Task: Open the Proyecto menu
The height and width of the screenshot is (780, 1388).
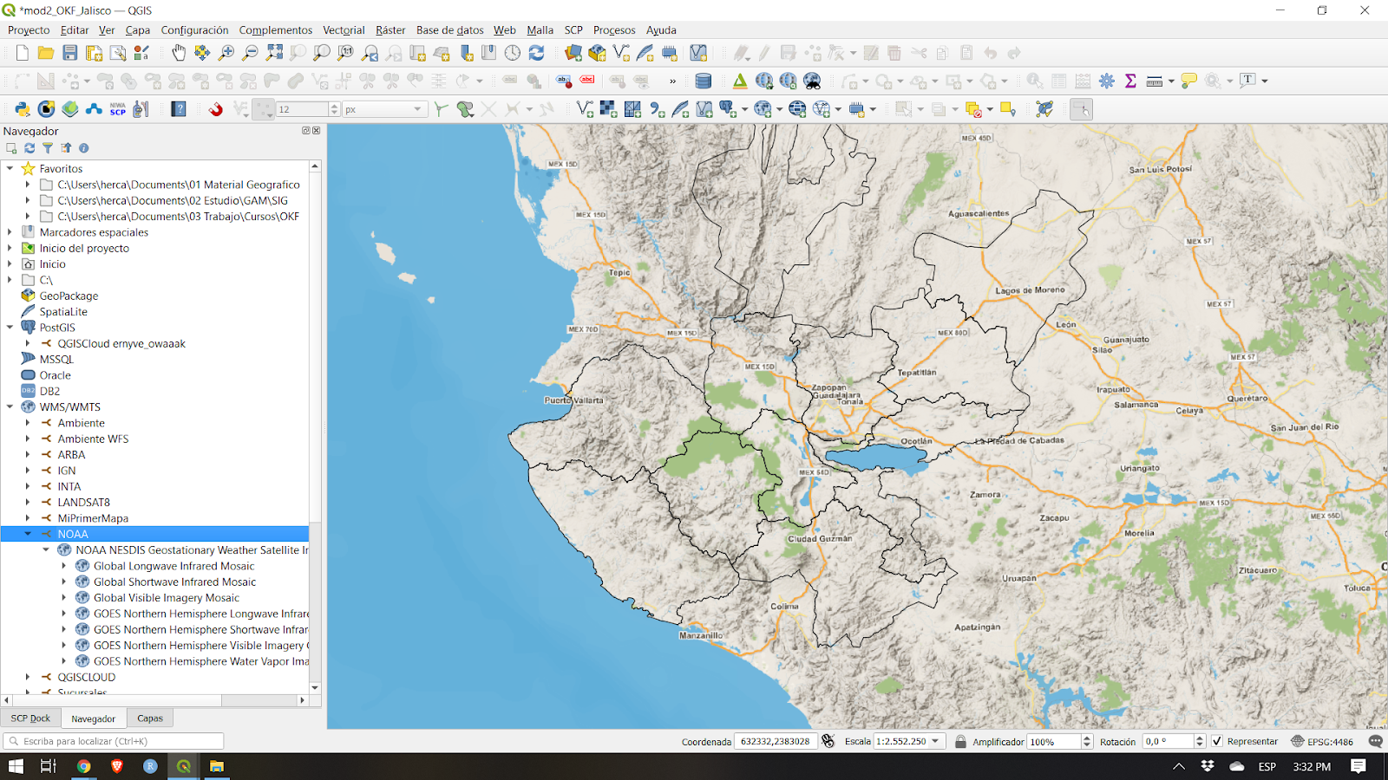Action: coord(29,29)
